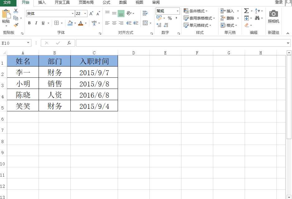Open the font size dropdown showing 22
The width and height of the screenshot is (292, 199).
pos(85,14)
